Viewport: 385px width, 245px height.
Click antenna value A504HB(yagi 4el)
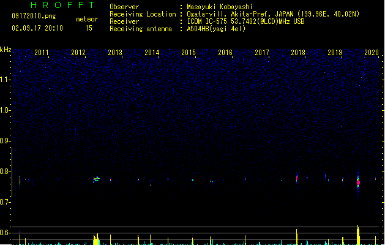point(216,29)
